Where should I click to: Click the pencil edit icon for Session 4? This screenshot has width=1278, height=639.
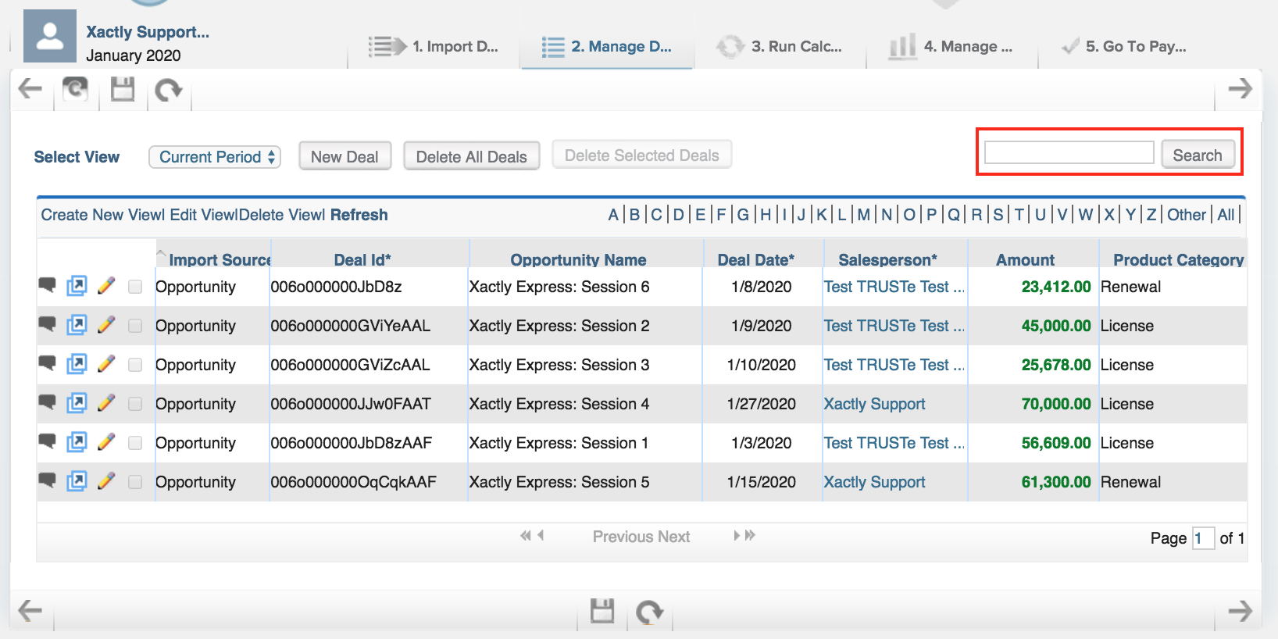click(106, 403)
